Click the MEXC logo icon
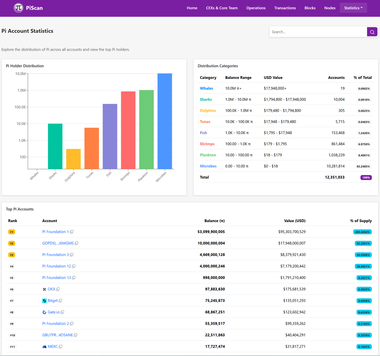This screenshot has height=356, width=380. click(44, 346)
